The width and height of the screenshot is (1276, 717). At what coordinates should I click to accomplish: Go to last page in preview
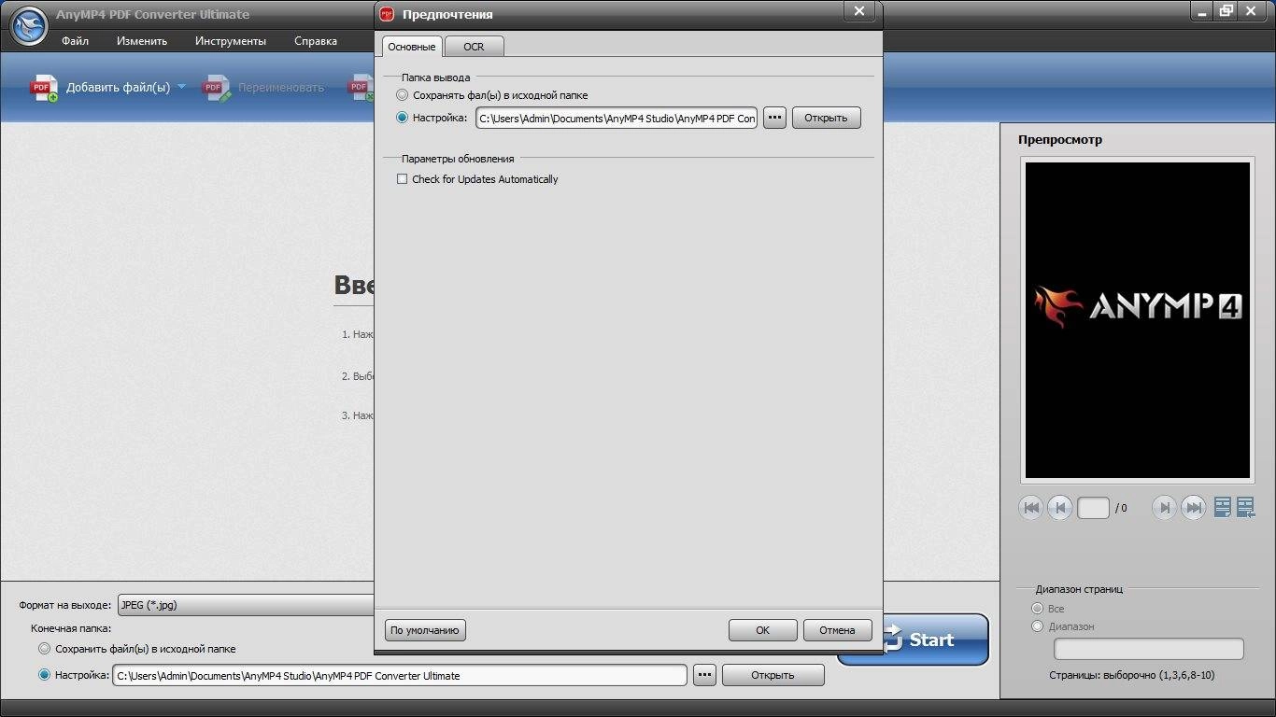pos(1193,508)
